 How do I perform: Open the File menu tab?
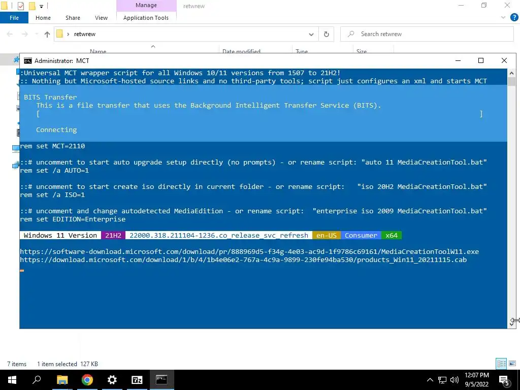coord(14,18)
